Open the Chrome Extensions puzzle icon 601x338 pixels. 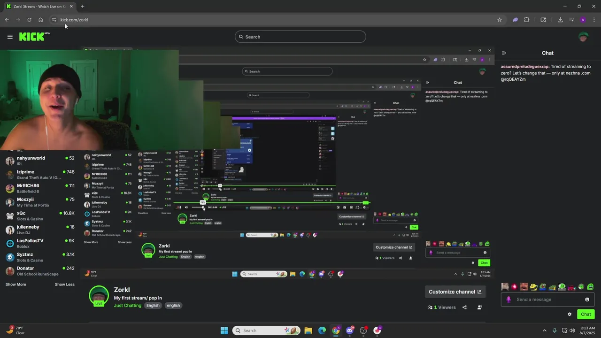[x=526, y=20]
